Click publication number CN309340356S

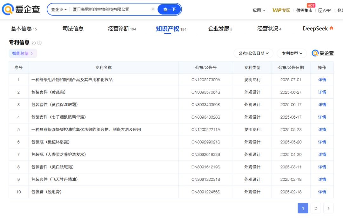coord(205,105)
